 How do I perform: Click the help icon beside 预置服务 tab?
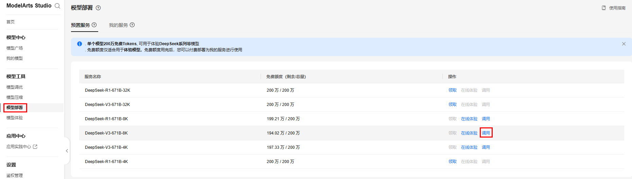[94, 25]
